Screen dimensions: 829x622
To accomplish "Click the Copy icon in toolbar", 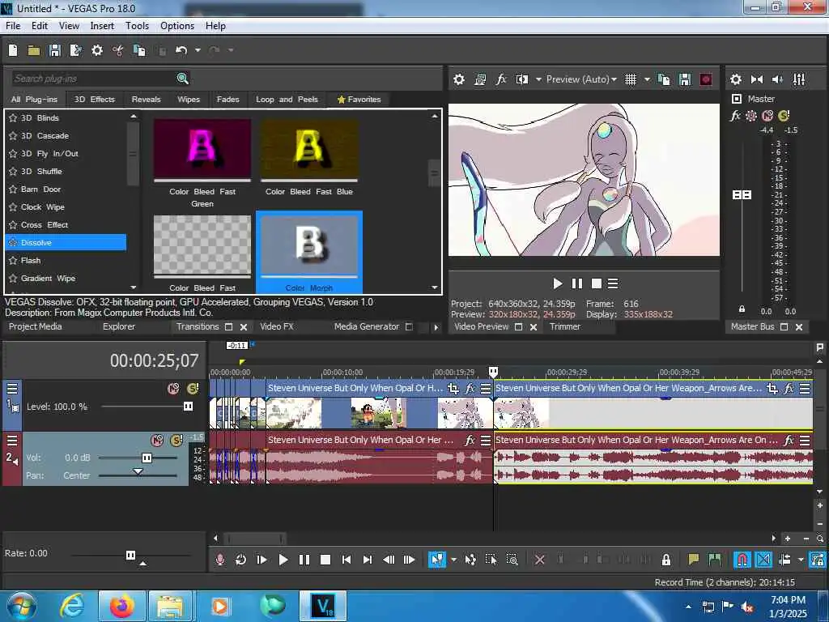I will 139,50.
